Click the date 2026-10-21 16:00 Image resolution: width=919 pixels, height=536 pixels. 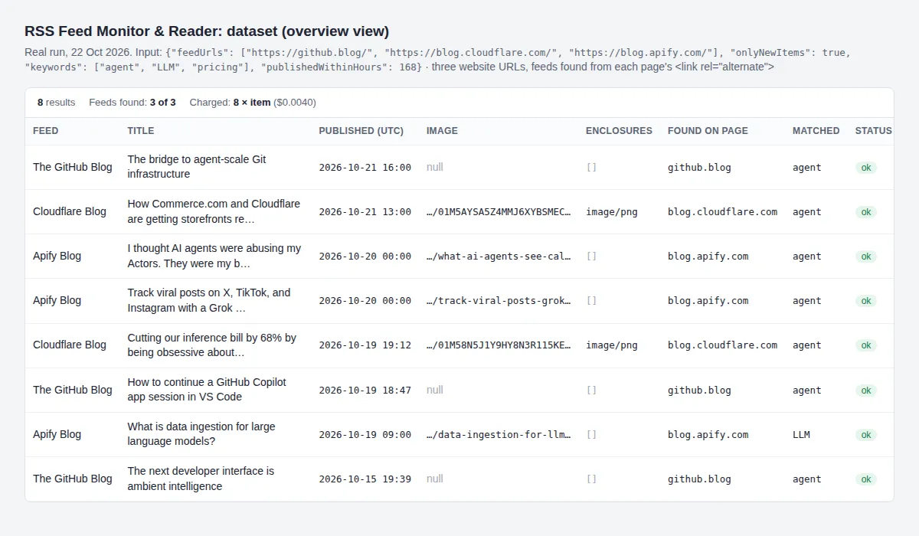(x=365, y=168)
